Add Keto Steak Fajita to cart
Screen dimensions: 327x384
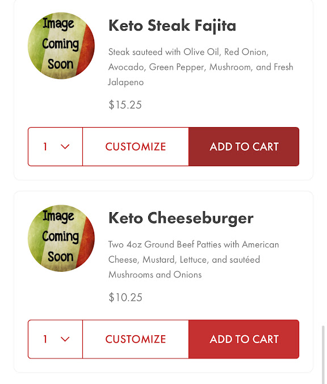(244, 147)
